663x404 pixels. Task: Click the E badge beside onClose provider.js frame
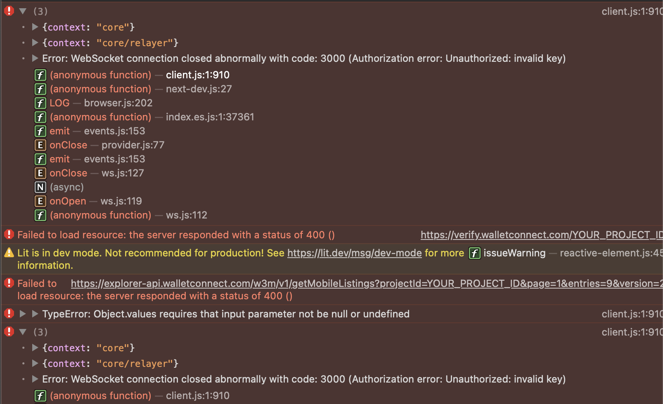pyautogui.click(x=40, y=145)
